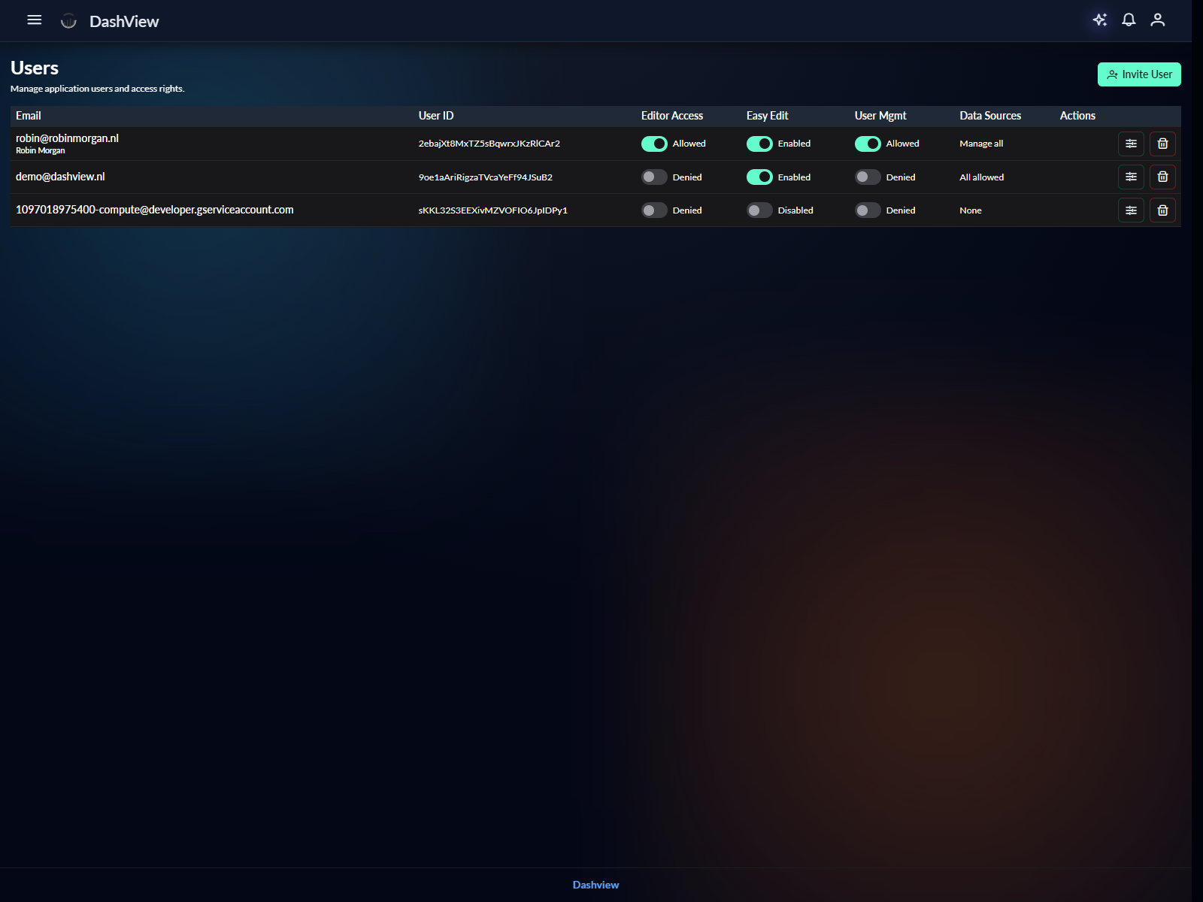Turn off Easy Edit for demo@dashview.nl
The height and width of the screenshot is (902, 1203).
click(759, 177)
